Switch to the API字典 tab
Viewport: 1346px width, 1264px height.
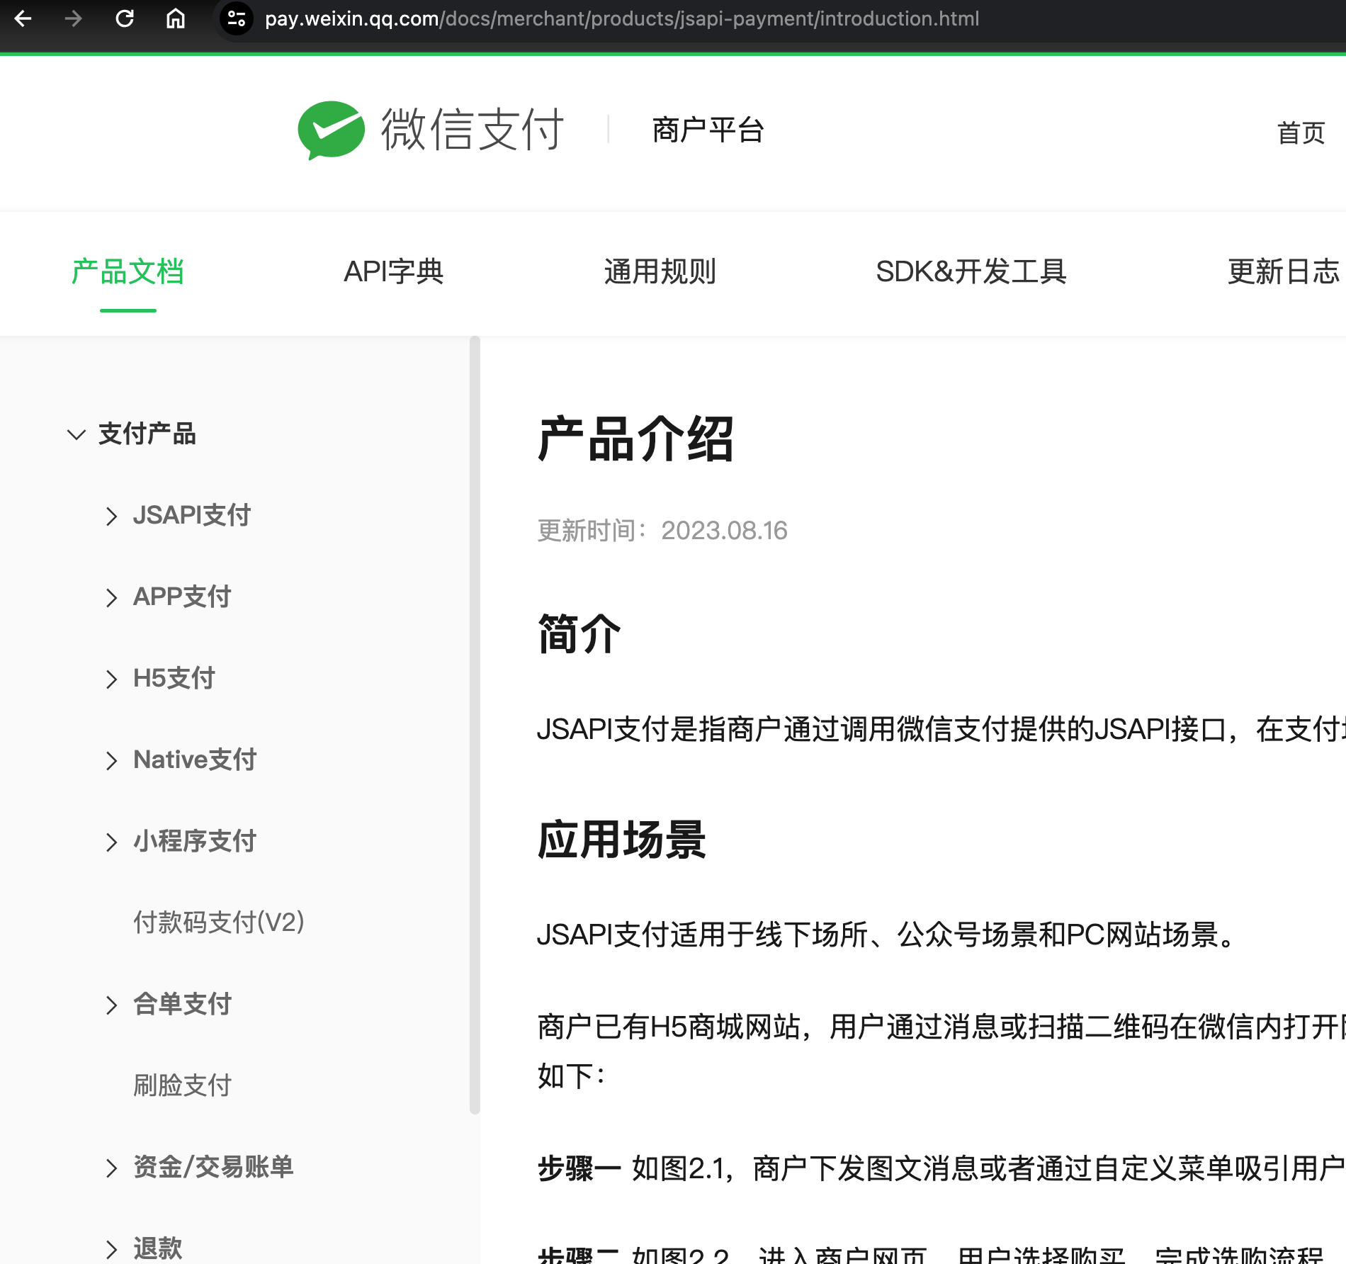click(393, 272)
